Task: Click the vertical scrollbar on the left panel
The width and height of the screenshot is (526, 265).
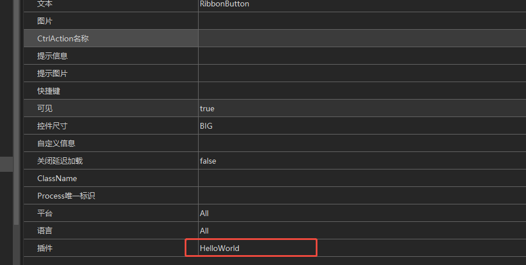Action: (16, 112)
